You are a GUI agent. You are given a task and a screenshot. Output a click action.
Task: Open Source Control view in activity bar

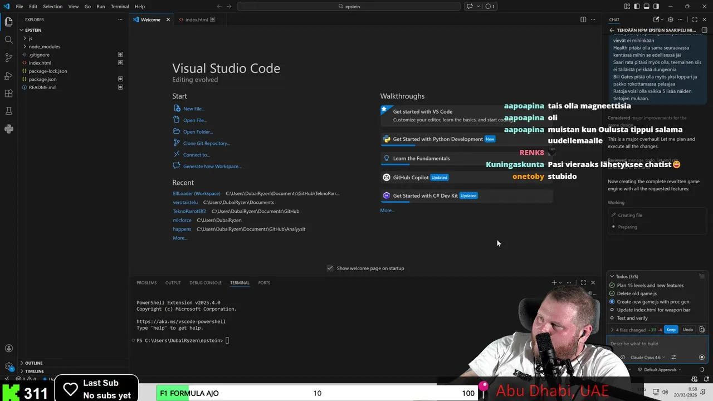(x=8, y=57)
